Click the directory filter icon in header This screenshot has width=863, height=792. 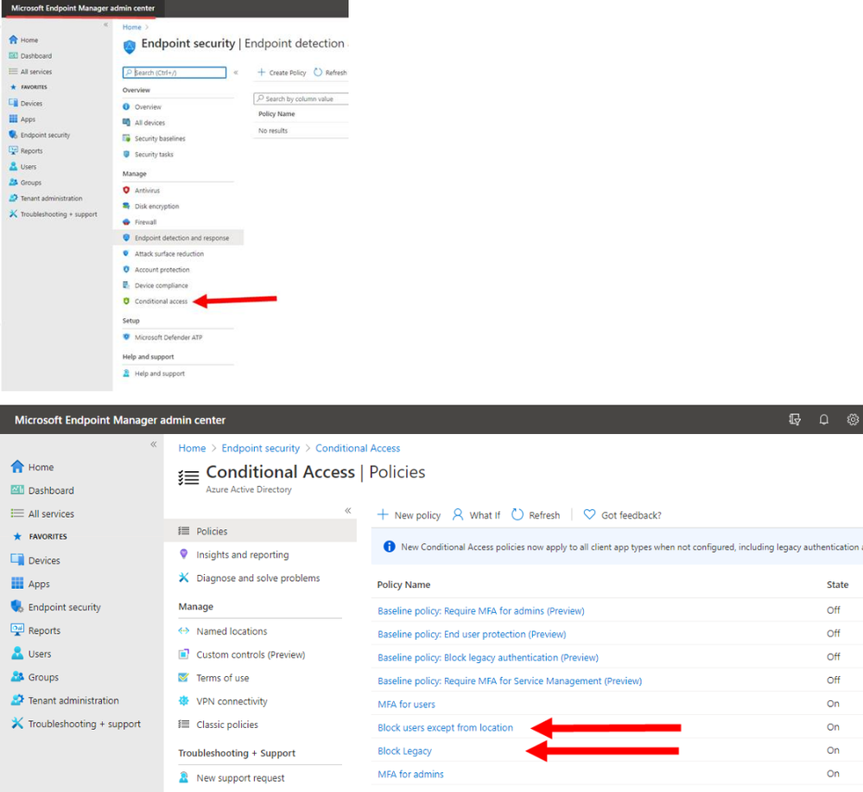click(794, 419)
